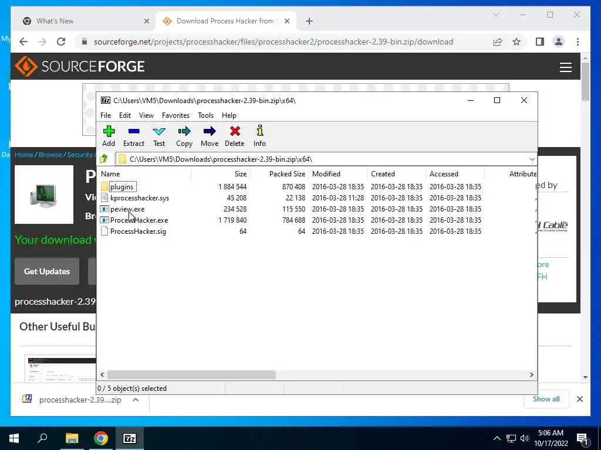Reload the SourceForge page
601x450 pixels.
[61, 42]
